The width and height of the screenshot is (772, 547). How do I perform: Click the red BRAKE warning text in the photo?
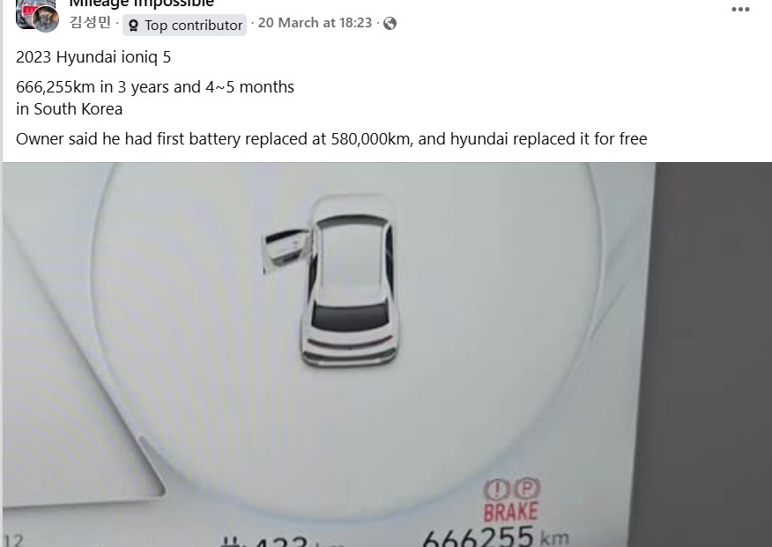pyautogui.click(x=510, y=512)
